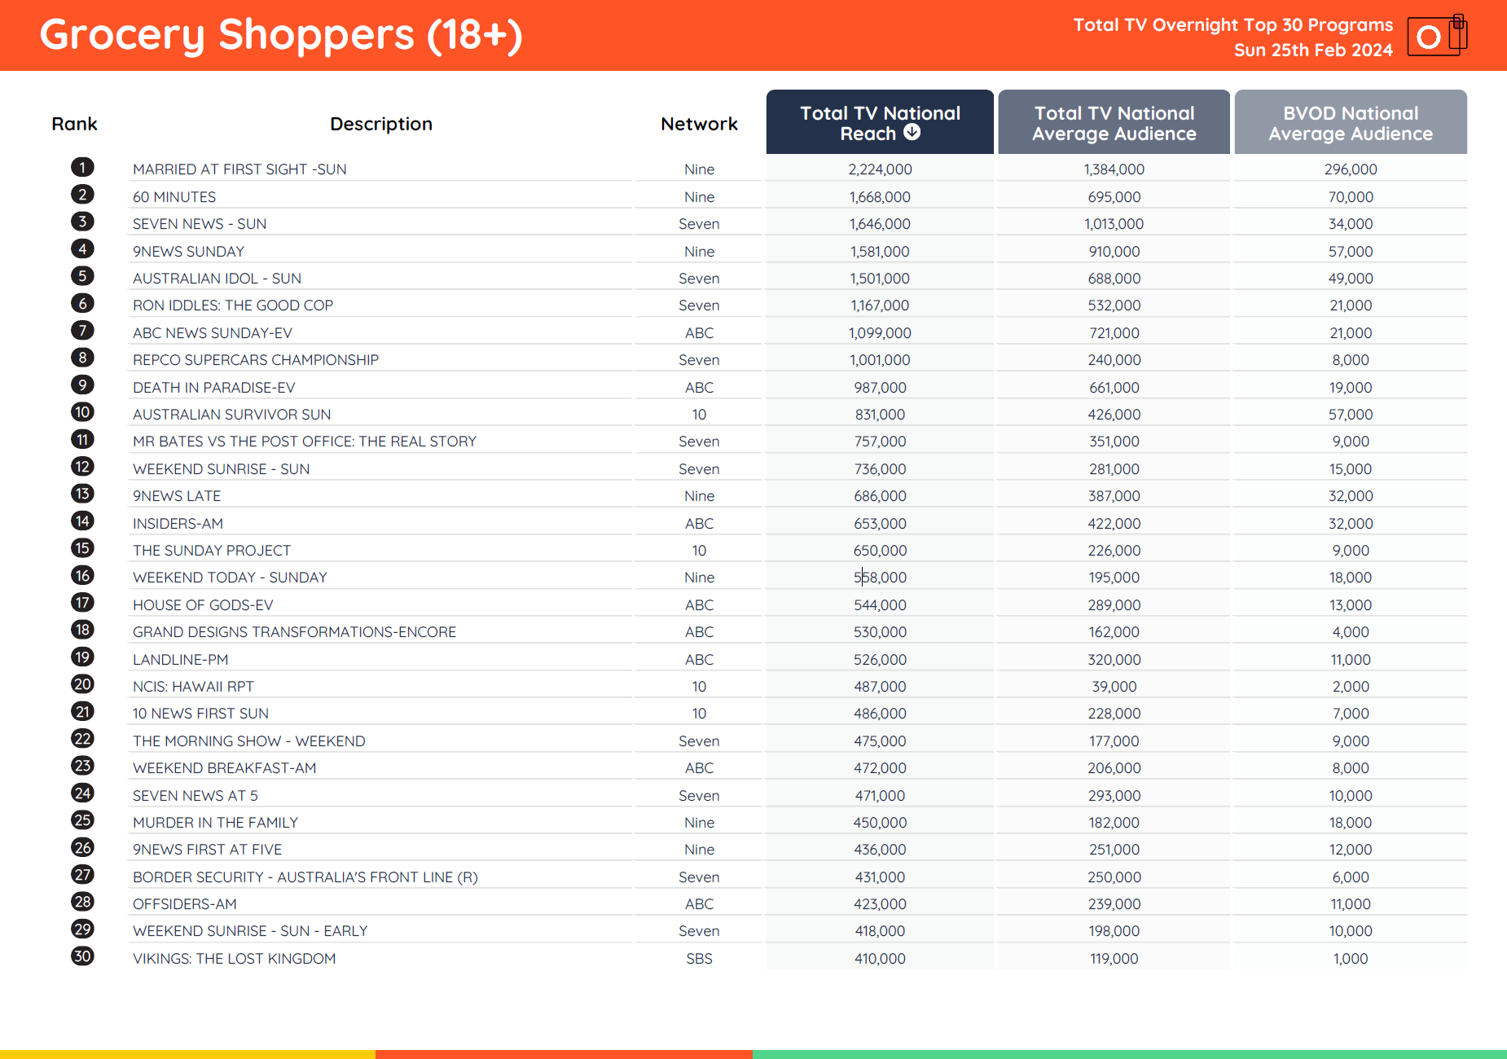Click the 60 MINUTES program title
Image resolution: width=1507 pixels, height=1059 pixels.
[174, 197]
